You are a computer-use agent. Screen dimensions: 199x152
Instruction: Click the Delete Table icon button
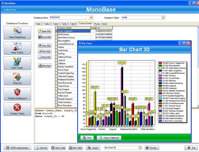[x=17, y=109]
